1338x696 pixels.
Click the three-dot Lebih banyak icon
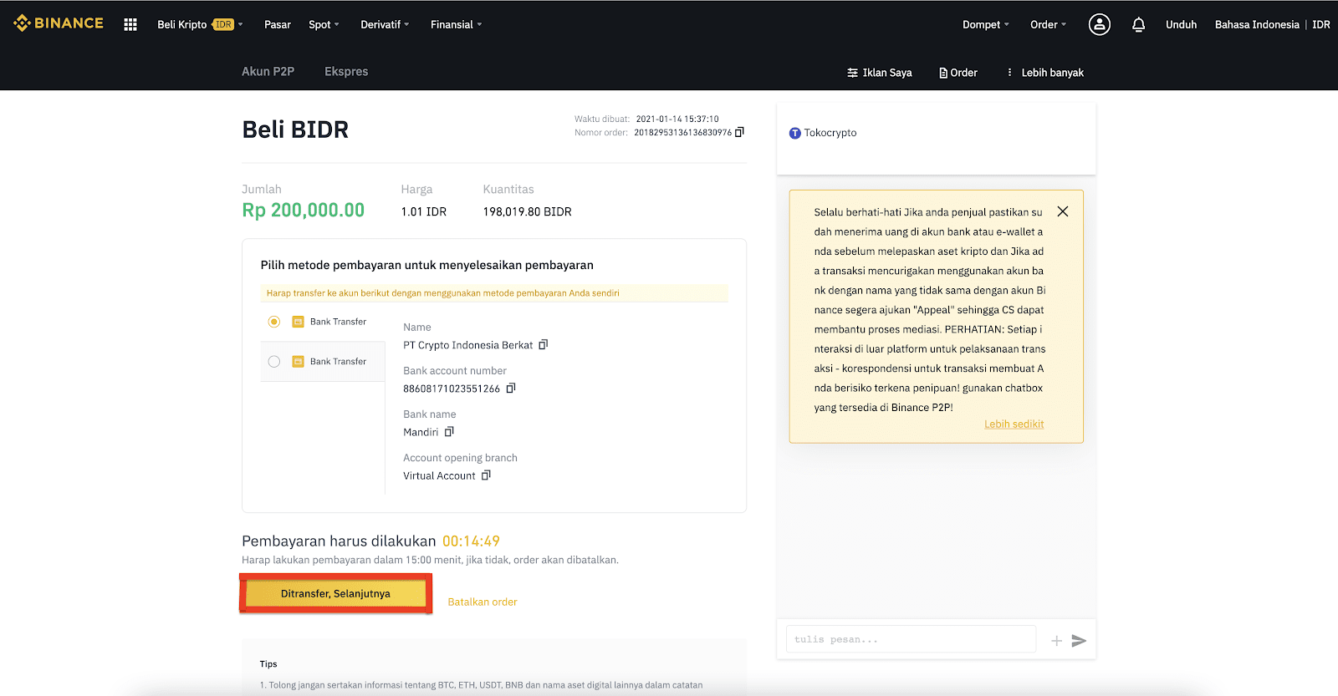coord(1009,73)
